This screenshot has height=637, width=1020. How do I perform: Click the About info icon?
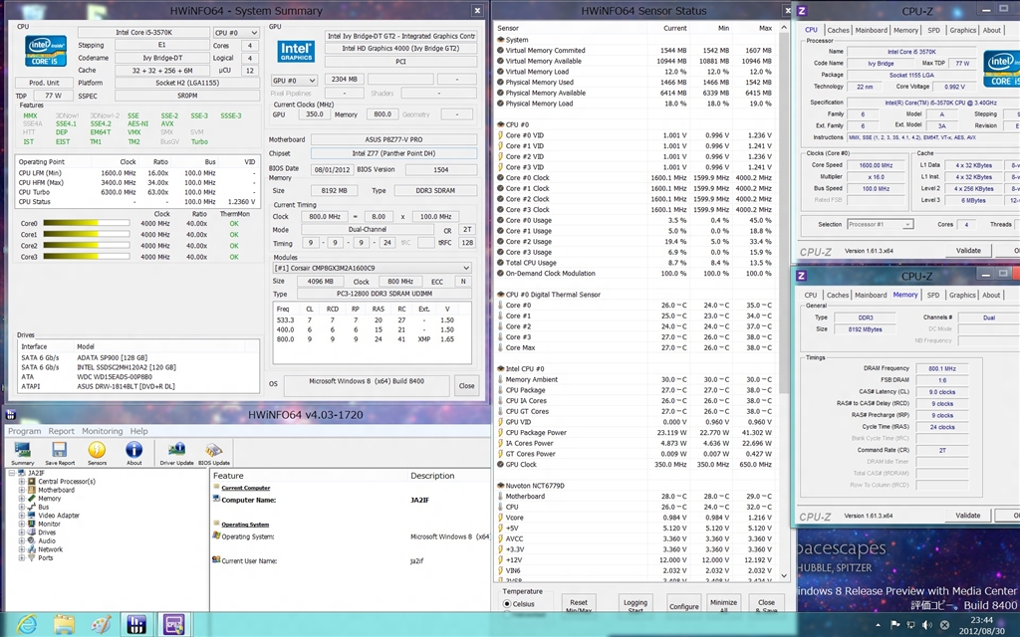[133, 451]
